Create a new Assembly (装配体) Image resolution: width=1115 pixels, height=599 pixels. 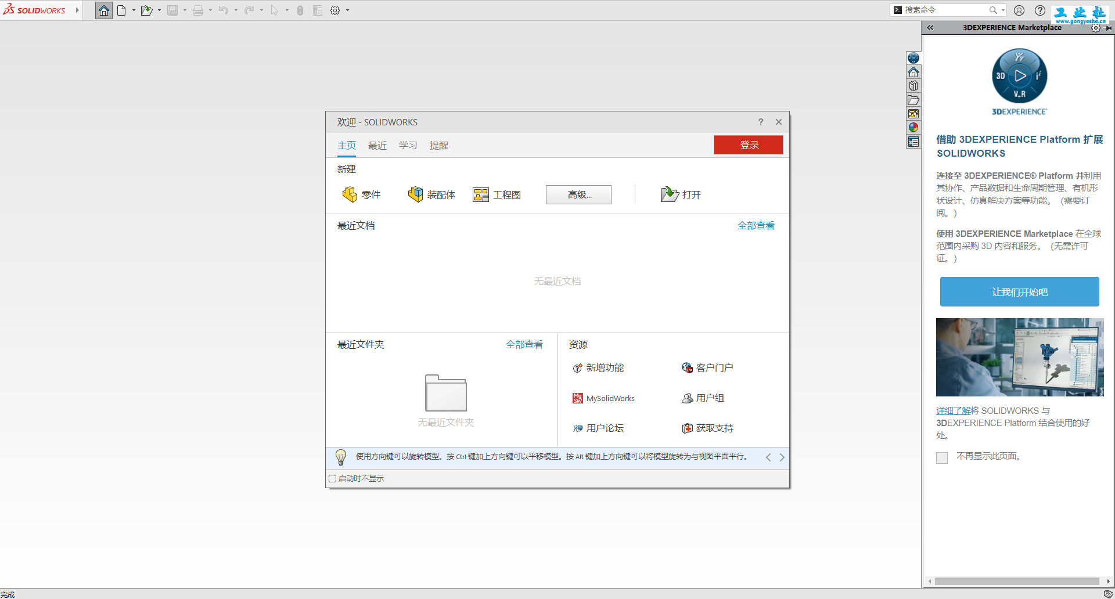pyautogui.click(x=432, y=194)
